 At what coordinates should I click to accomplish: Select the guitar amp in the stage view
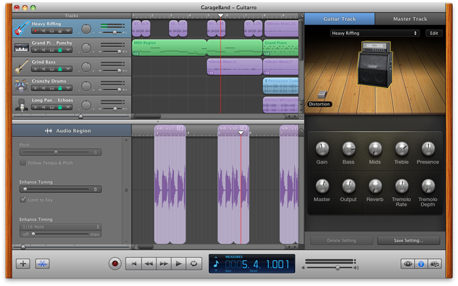[376, 64]
